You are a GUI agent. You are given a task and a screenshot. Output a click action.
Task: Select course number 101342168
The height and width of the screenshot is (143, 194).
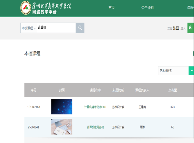coord(34,107)
